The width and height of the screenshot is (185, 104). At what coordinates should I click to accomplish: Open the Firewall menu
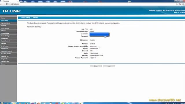tap(8, 44)
